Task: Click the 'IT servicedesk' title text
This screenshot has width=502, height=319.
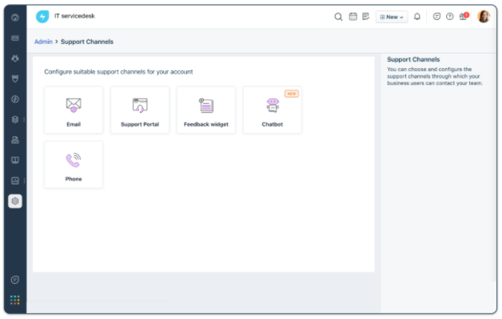Action: coord(74,16)
